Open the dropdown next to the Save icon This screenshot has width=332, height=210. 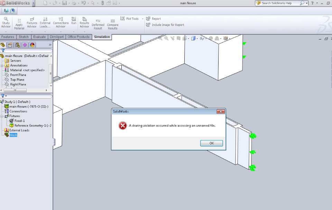(x=69, y=3)
